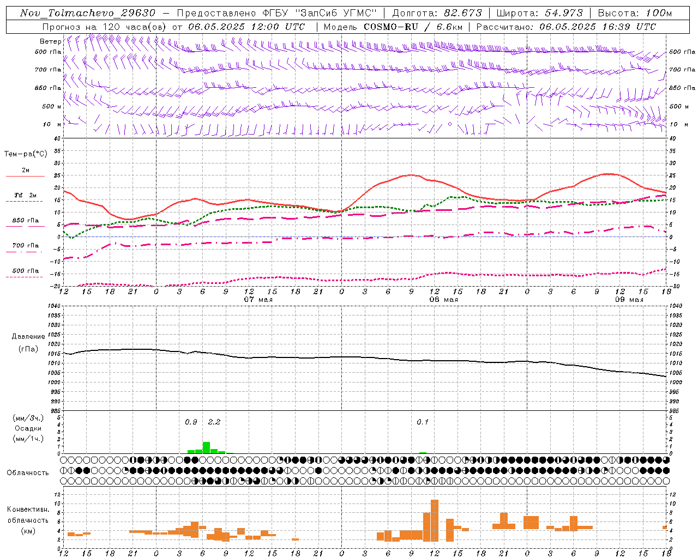Click the precipitation value 0.9
This screenshot has width=698, height=558.
191,422
